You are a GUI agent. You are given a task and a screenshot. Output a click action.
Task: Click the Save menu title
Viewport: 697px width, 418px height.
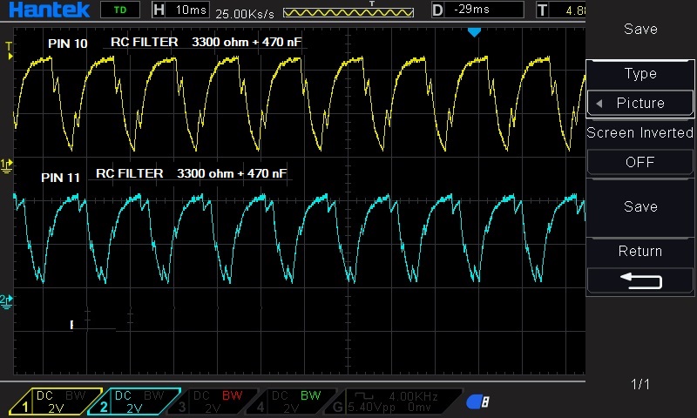[x=640, y=29]
